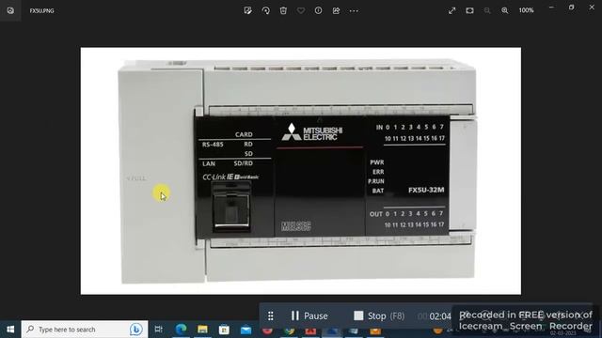Viewport: 602px width, 338px height.
Task: Stop the screen recording
Action: [379, 315]
